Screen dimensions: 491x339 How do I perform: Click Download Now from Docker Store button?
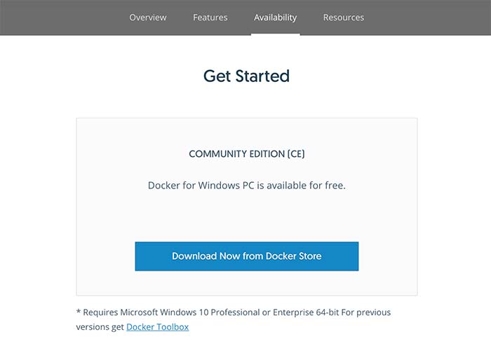click(x=247, y=256)
